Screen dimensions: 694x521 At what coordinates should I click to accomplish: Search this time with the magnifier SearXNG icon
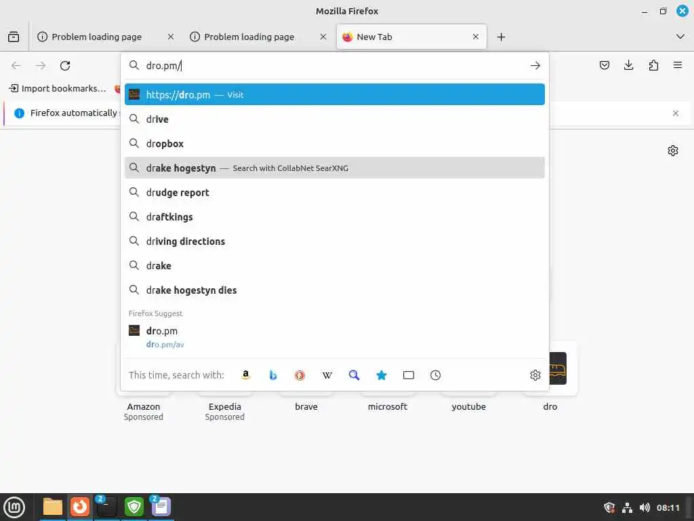(354, 375)
